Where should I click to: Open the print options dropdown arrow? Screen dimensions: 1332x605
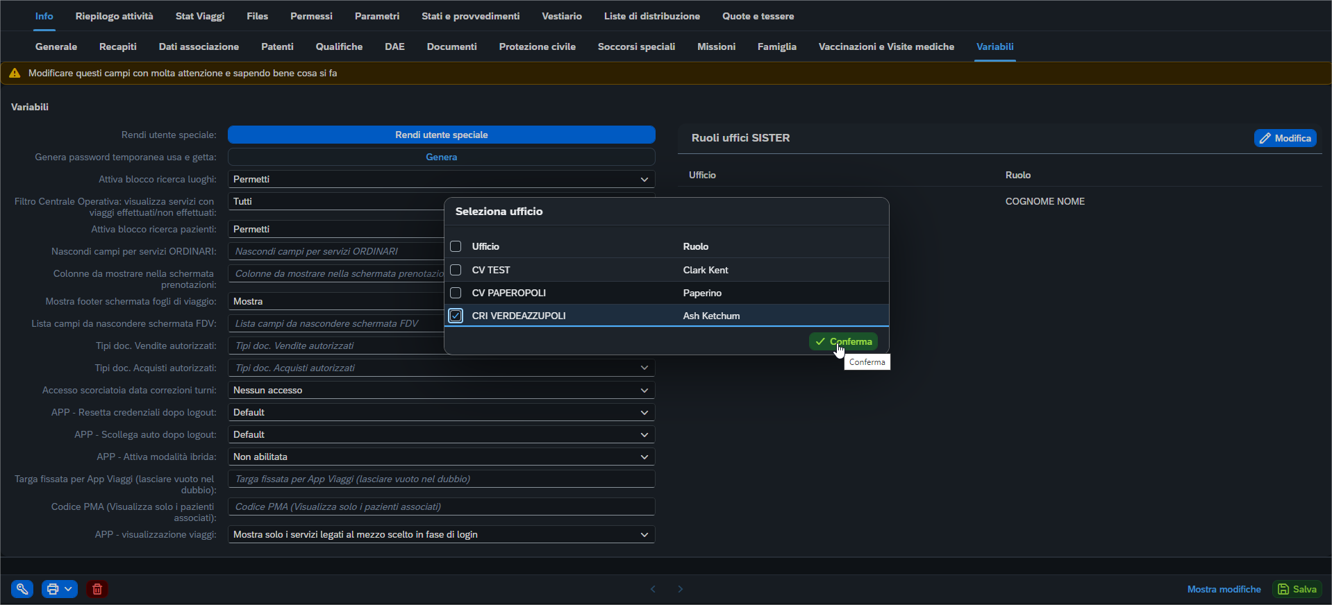[68, 589]
